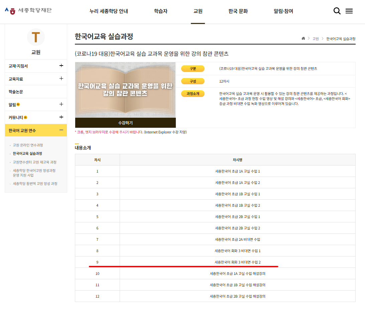Click 교원 in the breadcrumb
The width and height of the screenshot is (365, 309).
(x=316, y=39)
